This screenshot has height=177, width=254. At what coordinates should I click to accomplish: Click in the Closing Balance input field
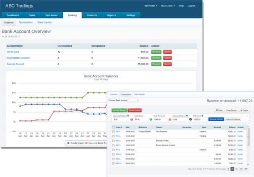[x=179, y=119]
